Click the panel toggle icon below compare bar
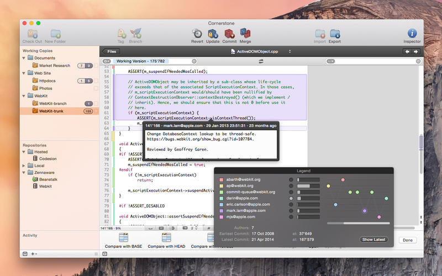Viewport: 442px width, 276px height. pyautogui.click(x=104, y=254)
